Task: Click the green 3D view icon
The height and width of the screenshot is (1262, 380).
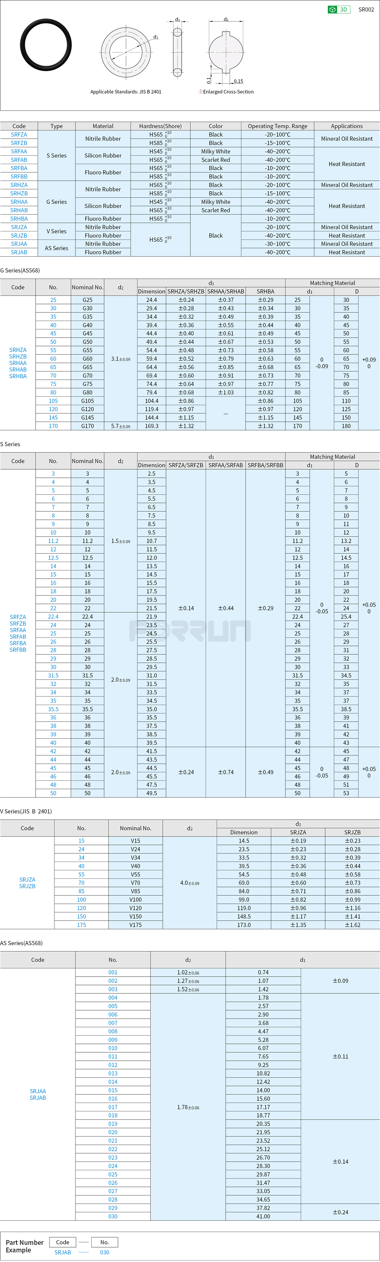Action: [339, 9]
